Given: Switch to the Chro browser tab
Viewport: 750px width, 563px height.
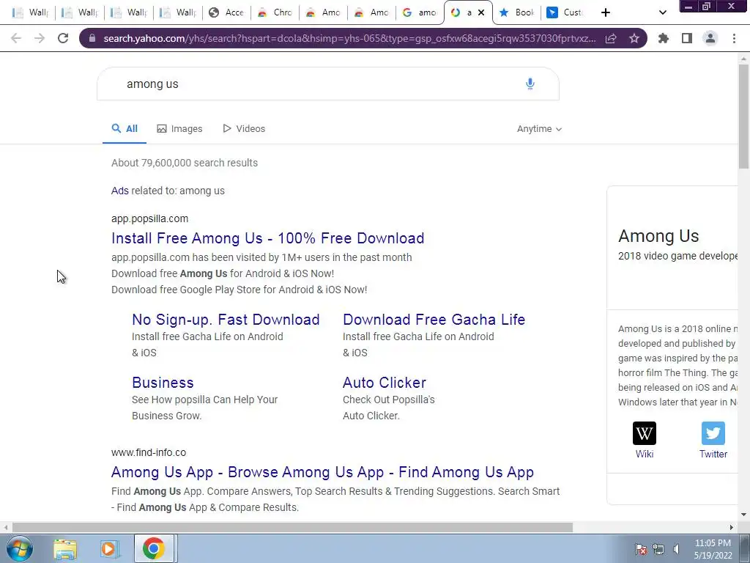Looking at the screenshot, I should click(275, 12).
